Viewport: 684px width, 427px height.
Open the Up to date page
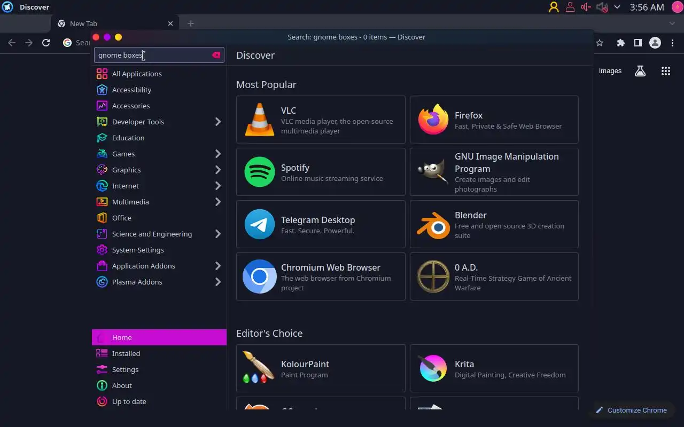coord(159,401)
